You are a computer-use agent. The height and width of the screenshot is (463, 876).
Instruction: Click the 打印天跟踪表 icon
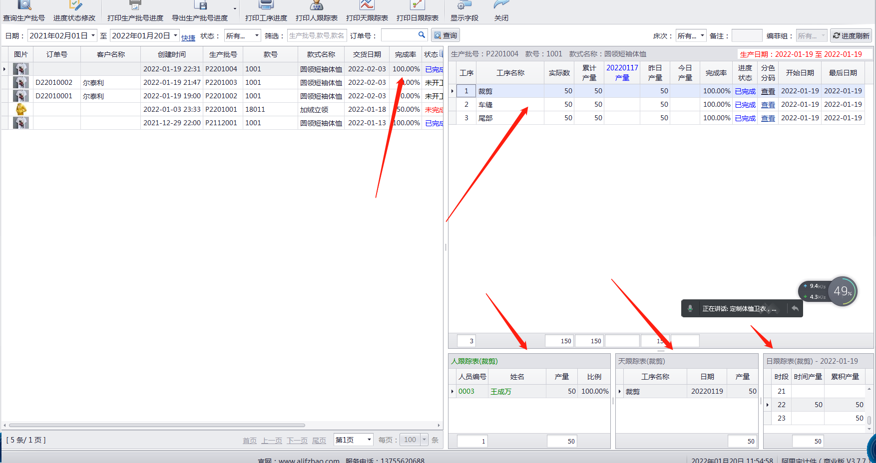tap(367, 10)
